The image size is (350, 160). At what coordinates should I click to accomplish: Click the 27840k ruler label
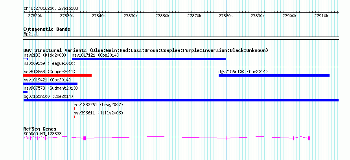pos(99,16)
